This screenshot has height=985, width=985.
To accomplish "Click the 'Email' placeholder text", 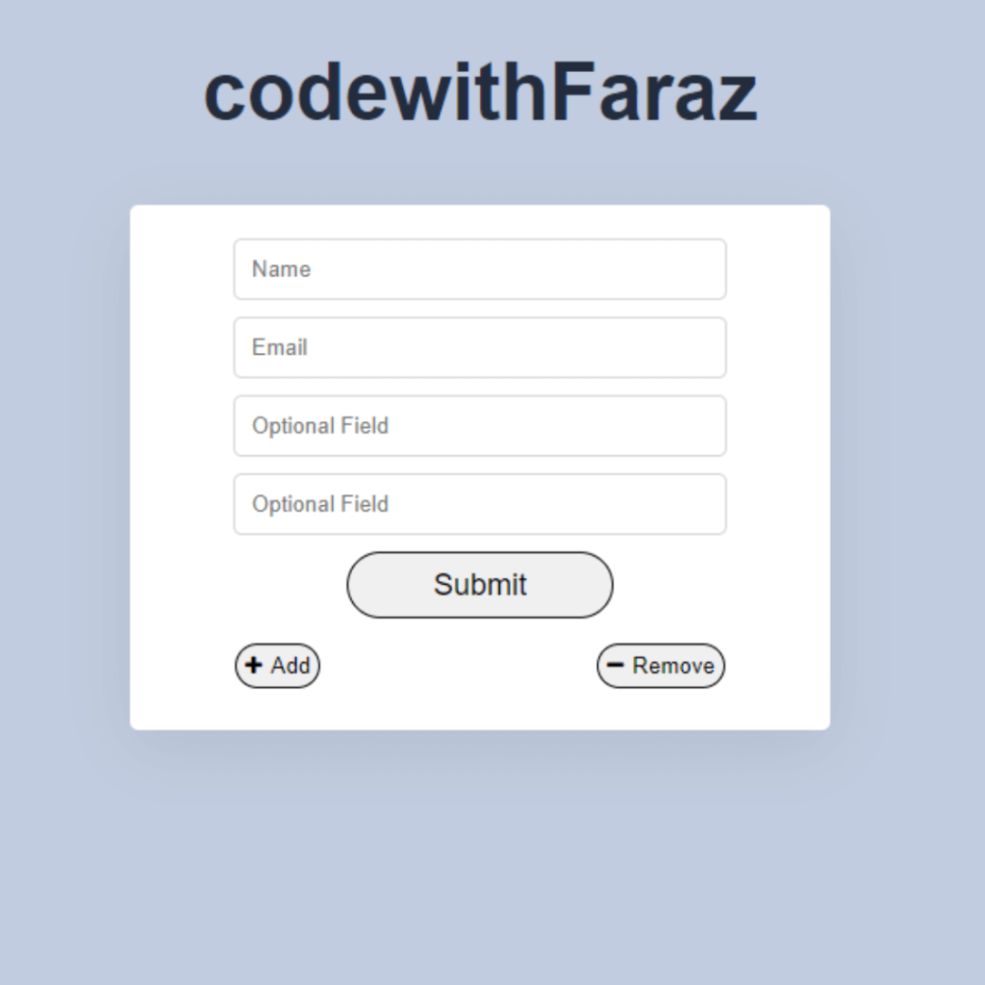I will coord(280,347).
